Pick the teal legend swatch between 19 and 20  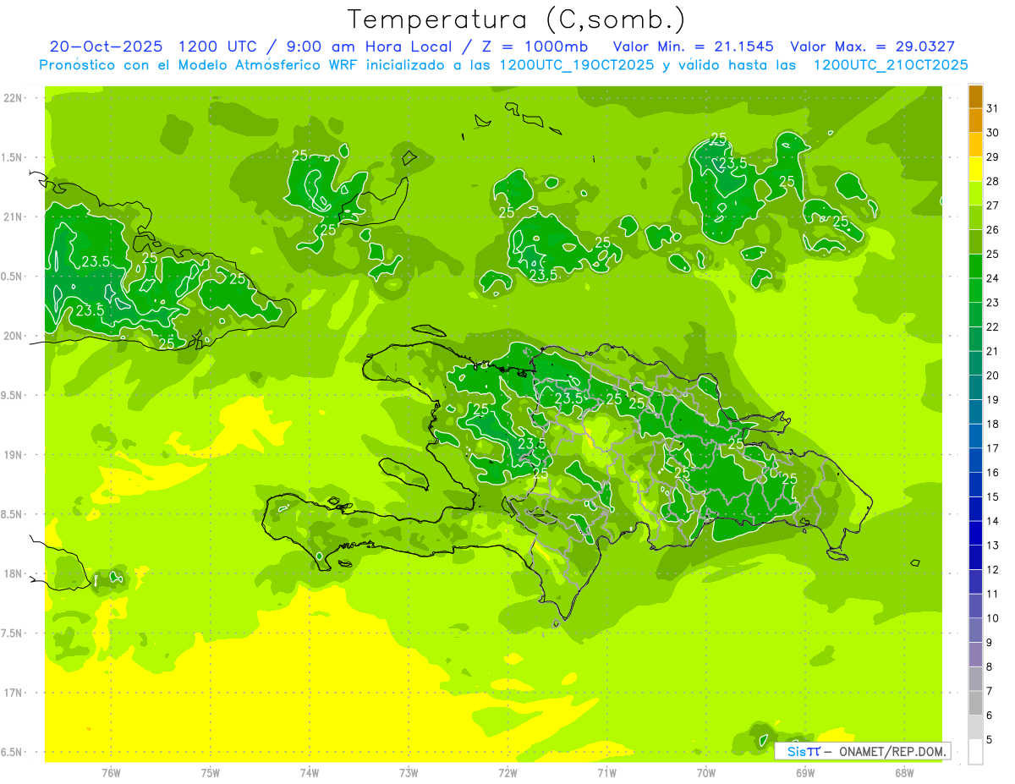tap(975, 387)
